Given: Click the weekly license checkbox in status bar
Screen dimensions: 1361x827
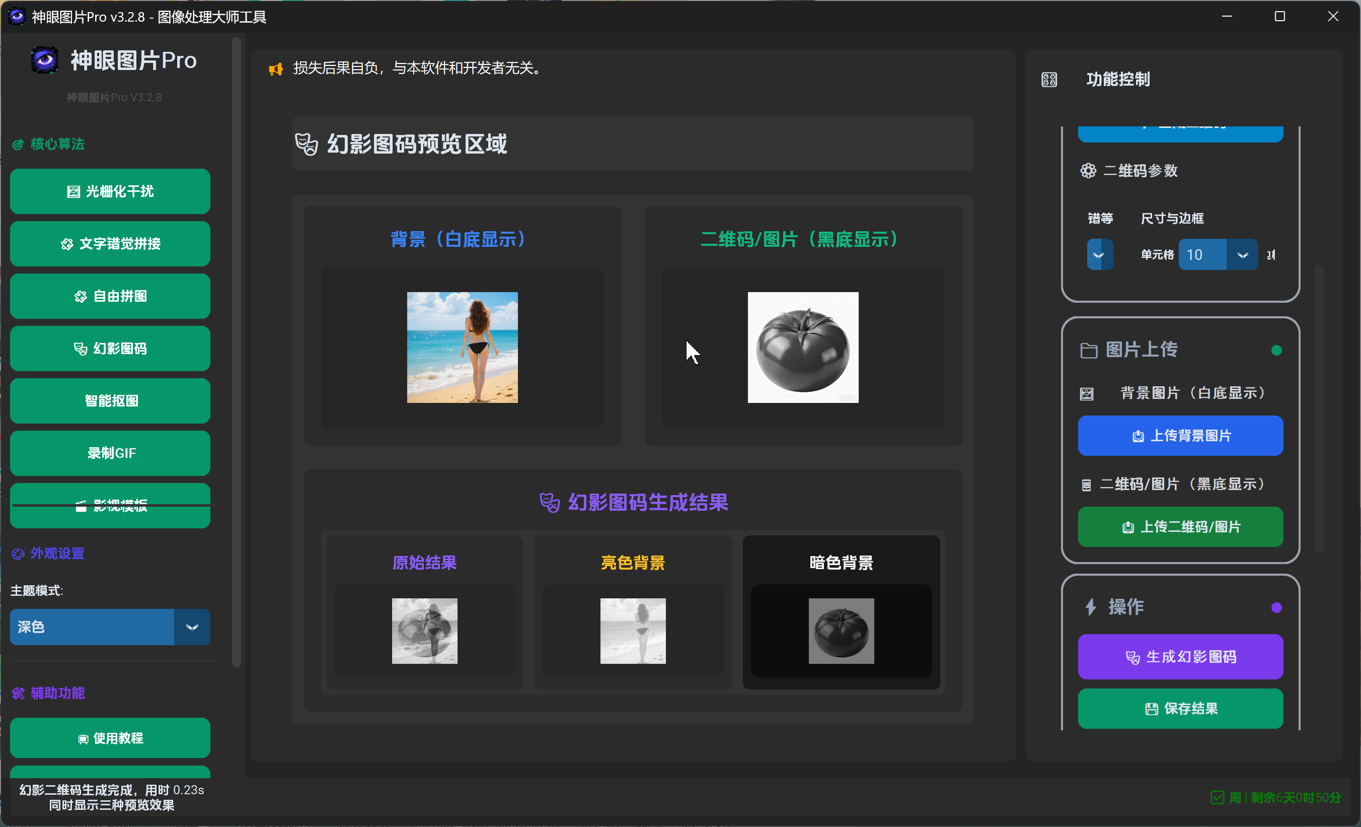Looking at the screenshot, I should click(1218, 798).
